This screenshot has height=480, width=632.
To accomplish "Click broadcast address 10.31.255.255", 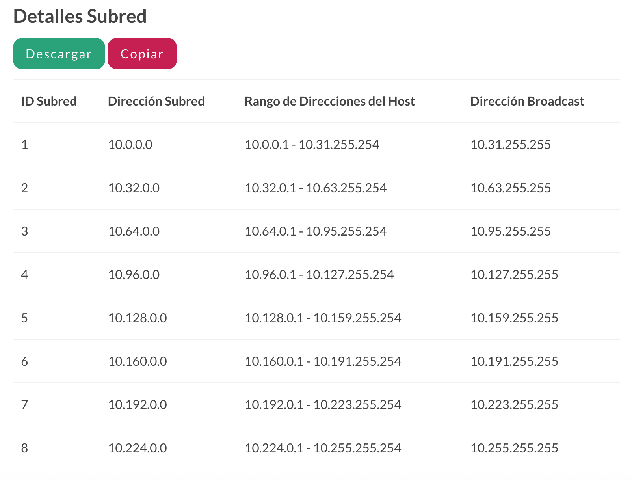I will (x=510, y=145).
